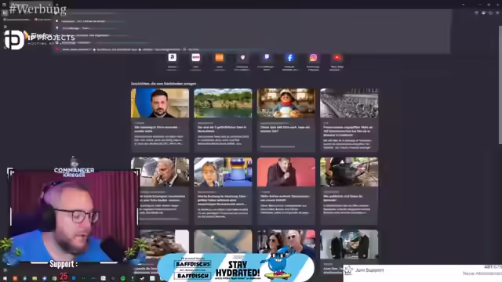Screen dimensions: 502x282
Task: Open the Instagram shortcut tile
Action: click(313, 57)
